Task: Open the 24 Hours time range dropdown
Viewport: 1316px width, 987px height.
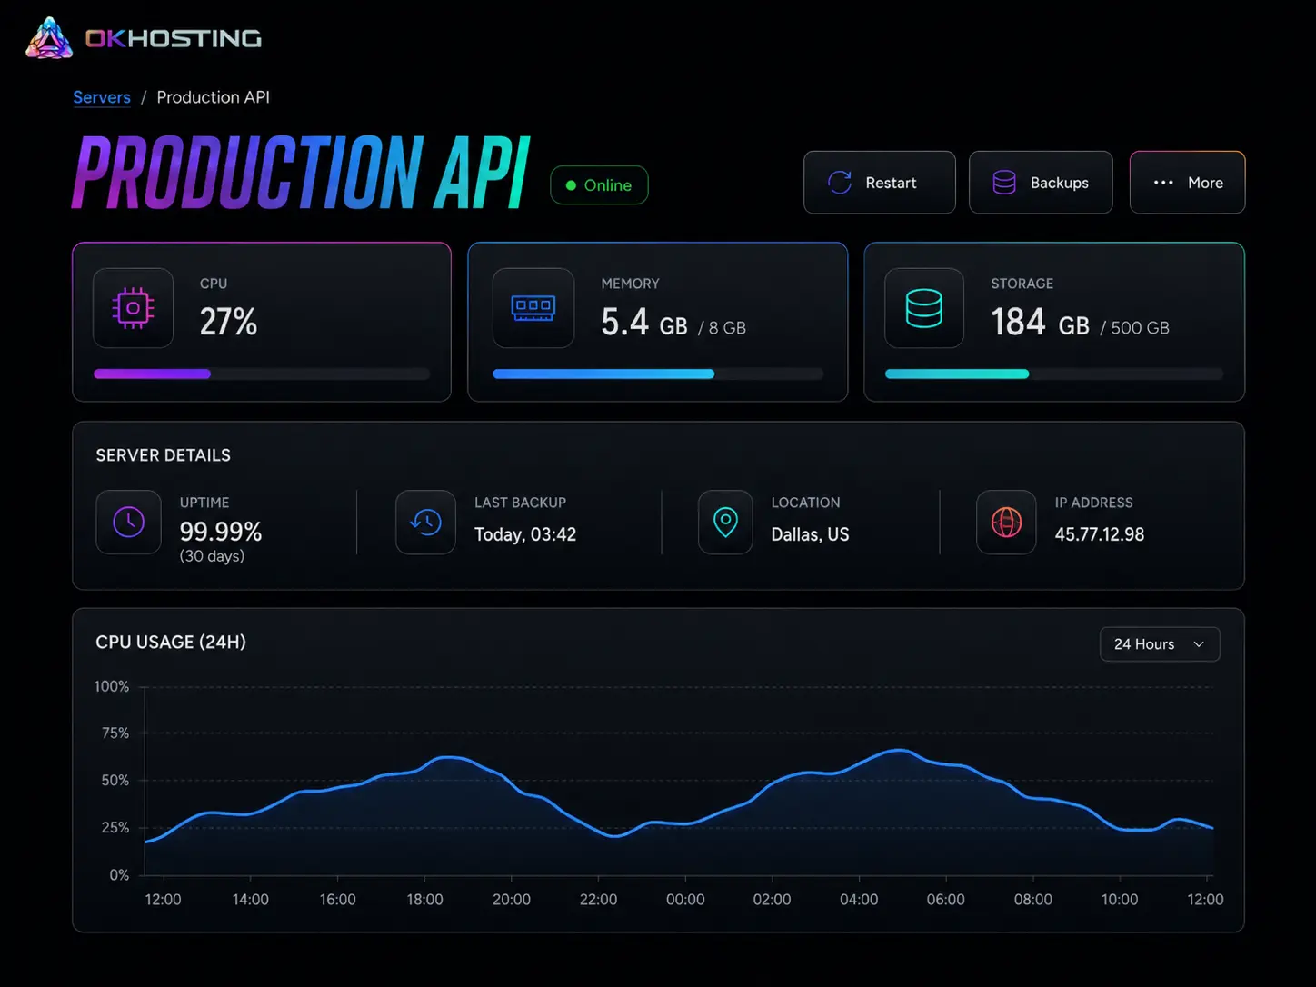Action: point(1160,644)
